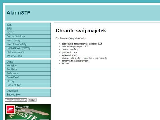Click list item PC sítě
Image resolution: width=160 pixels, height=120 pixels.
click(x=66, y=63)
